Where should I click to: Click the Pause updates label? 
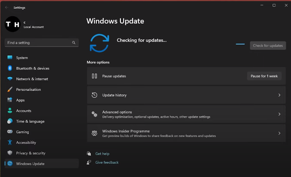click(114, 76)
